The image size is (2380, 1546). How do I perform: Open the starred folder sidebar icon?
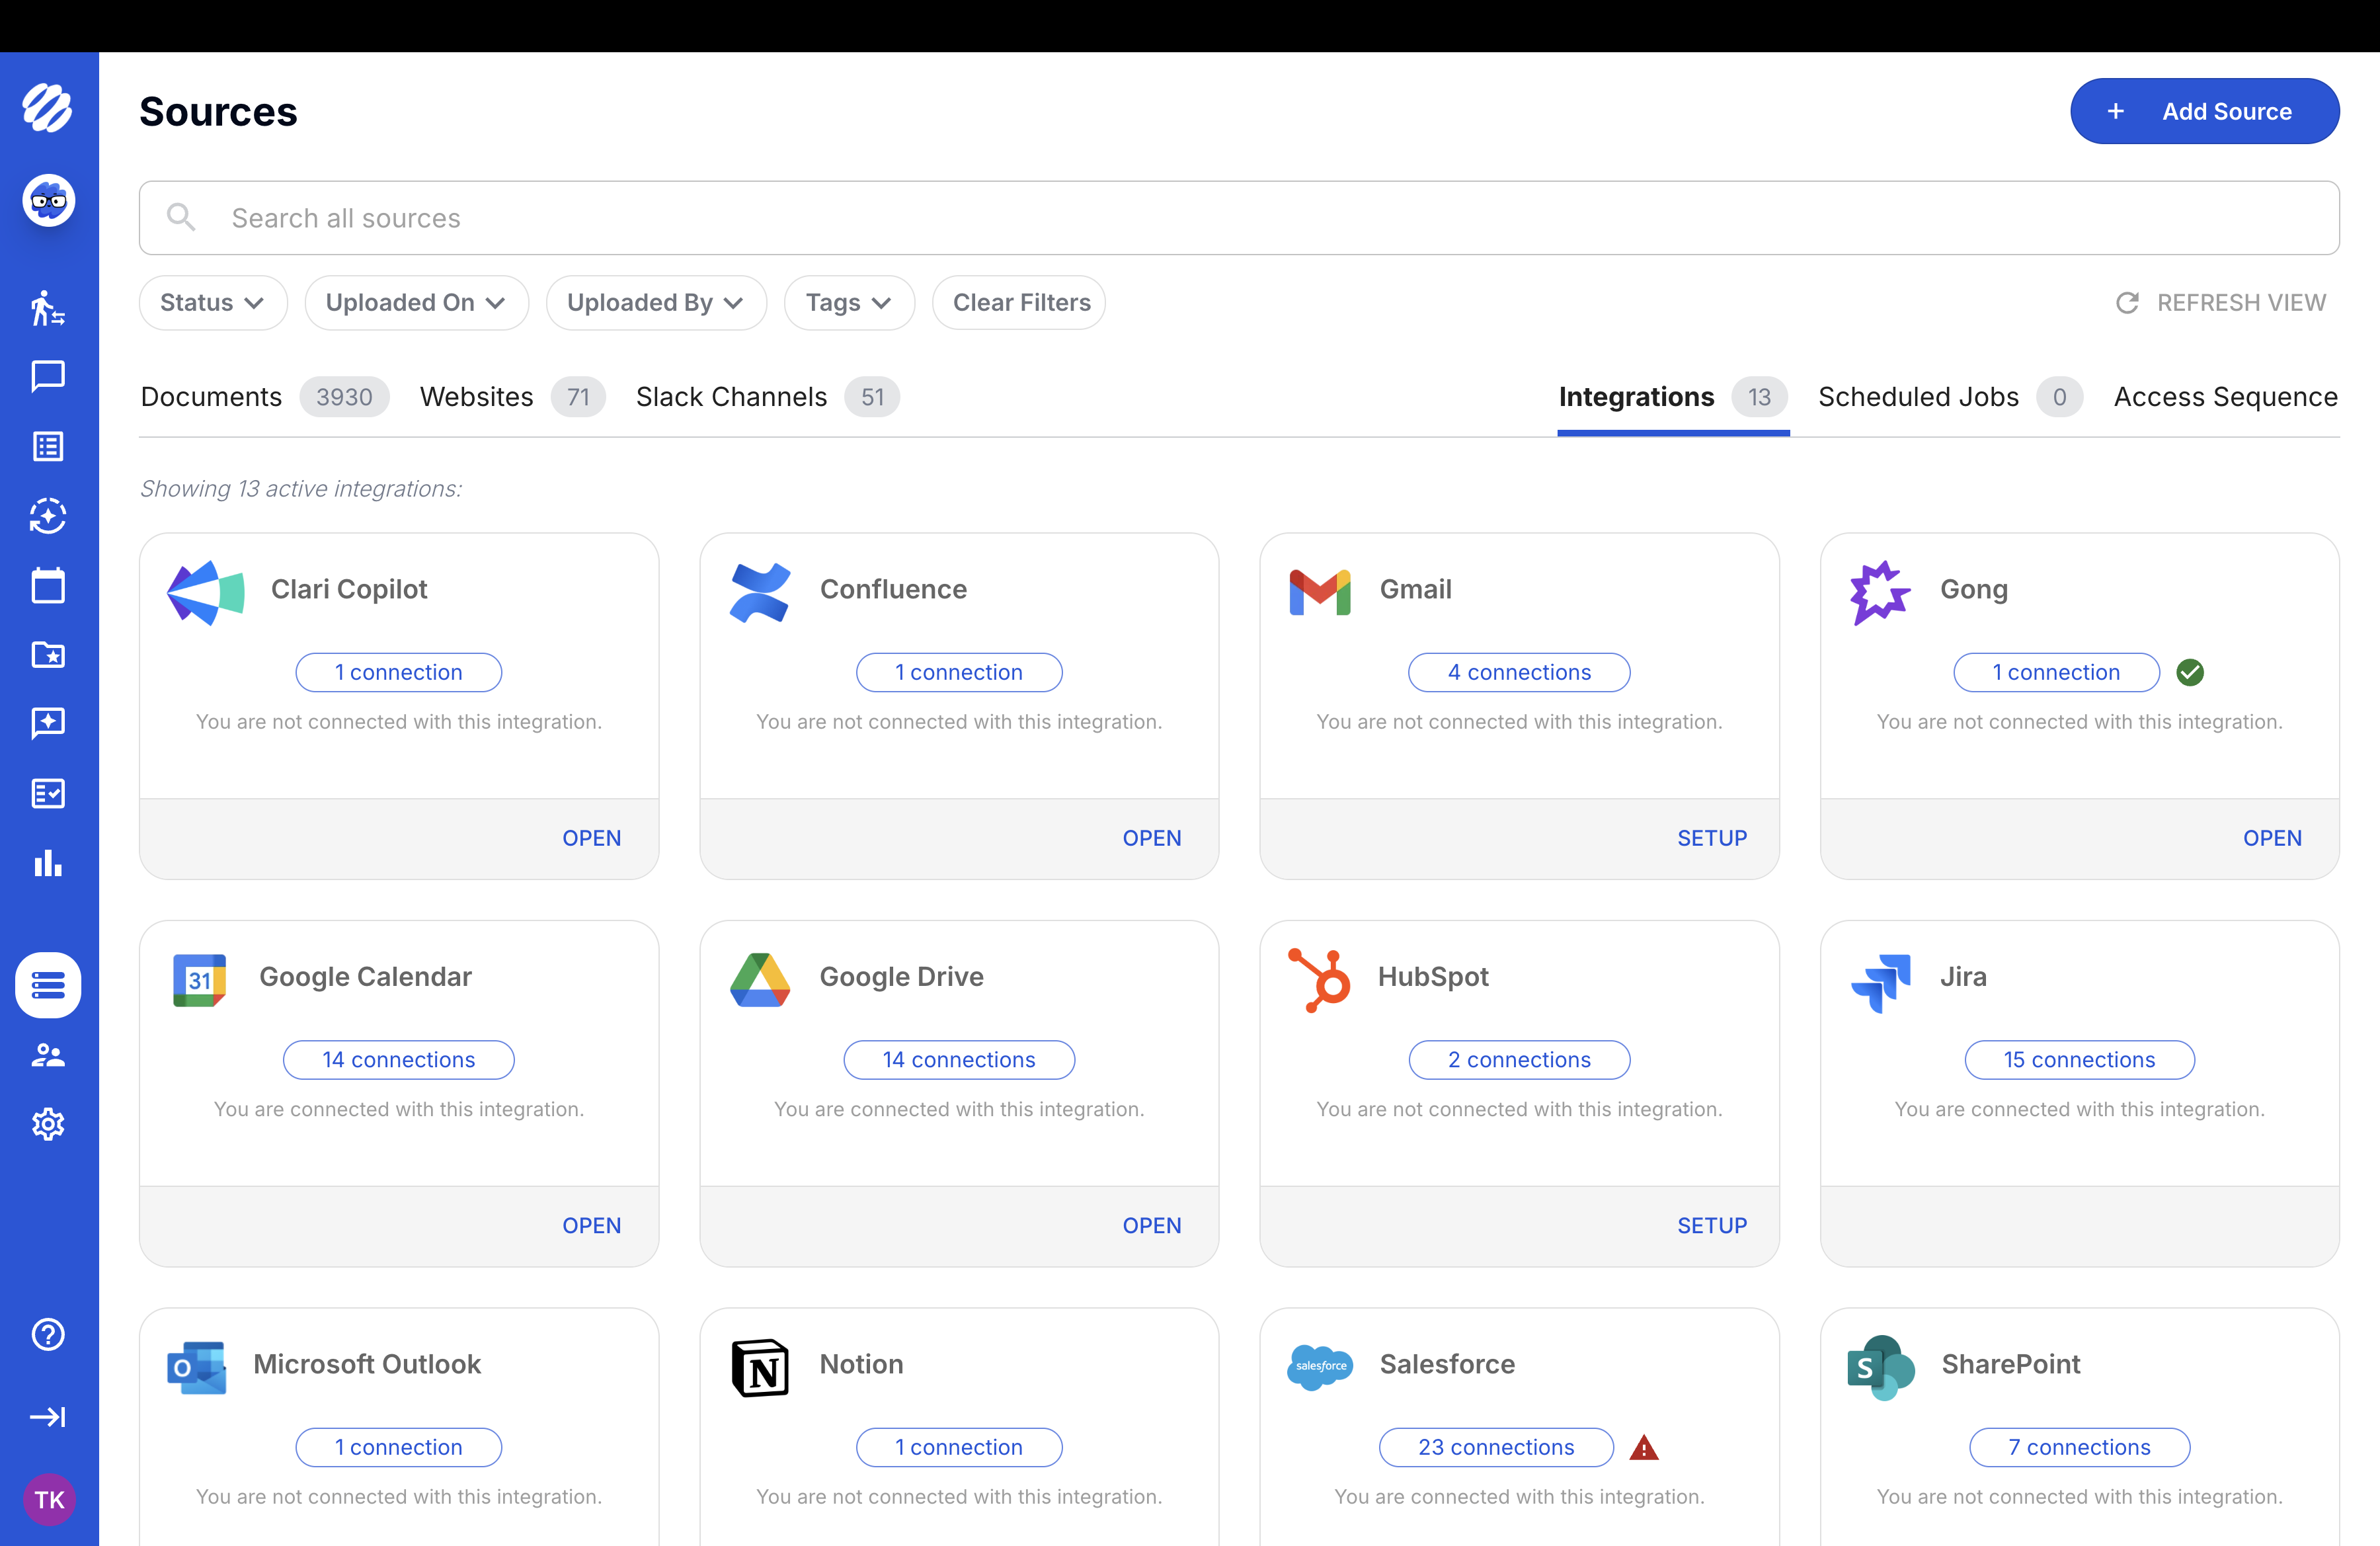[x=48, y=654]
